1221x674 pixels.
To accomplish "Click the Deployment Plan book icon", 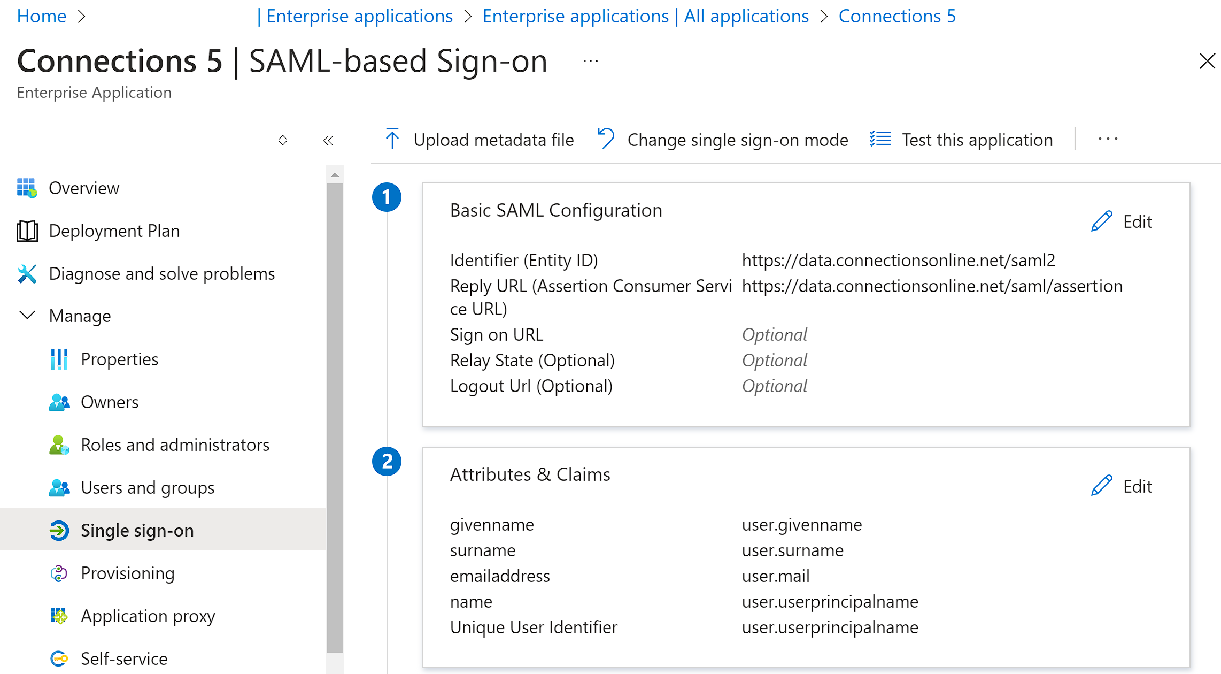I will [x=27, y=231].
